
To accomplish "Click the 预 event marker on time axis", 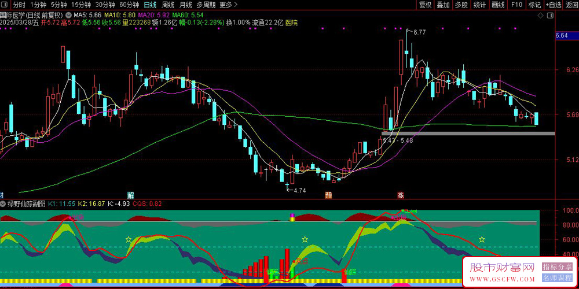I will pyautogui.click(x=328, y=195).
